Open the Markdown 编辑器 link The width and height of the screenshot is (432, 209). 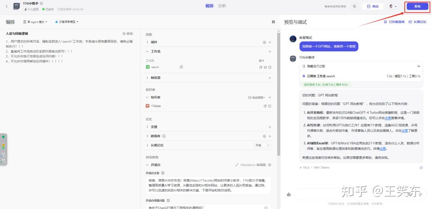tap(253, 165)
